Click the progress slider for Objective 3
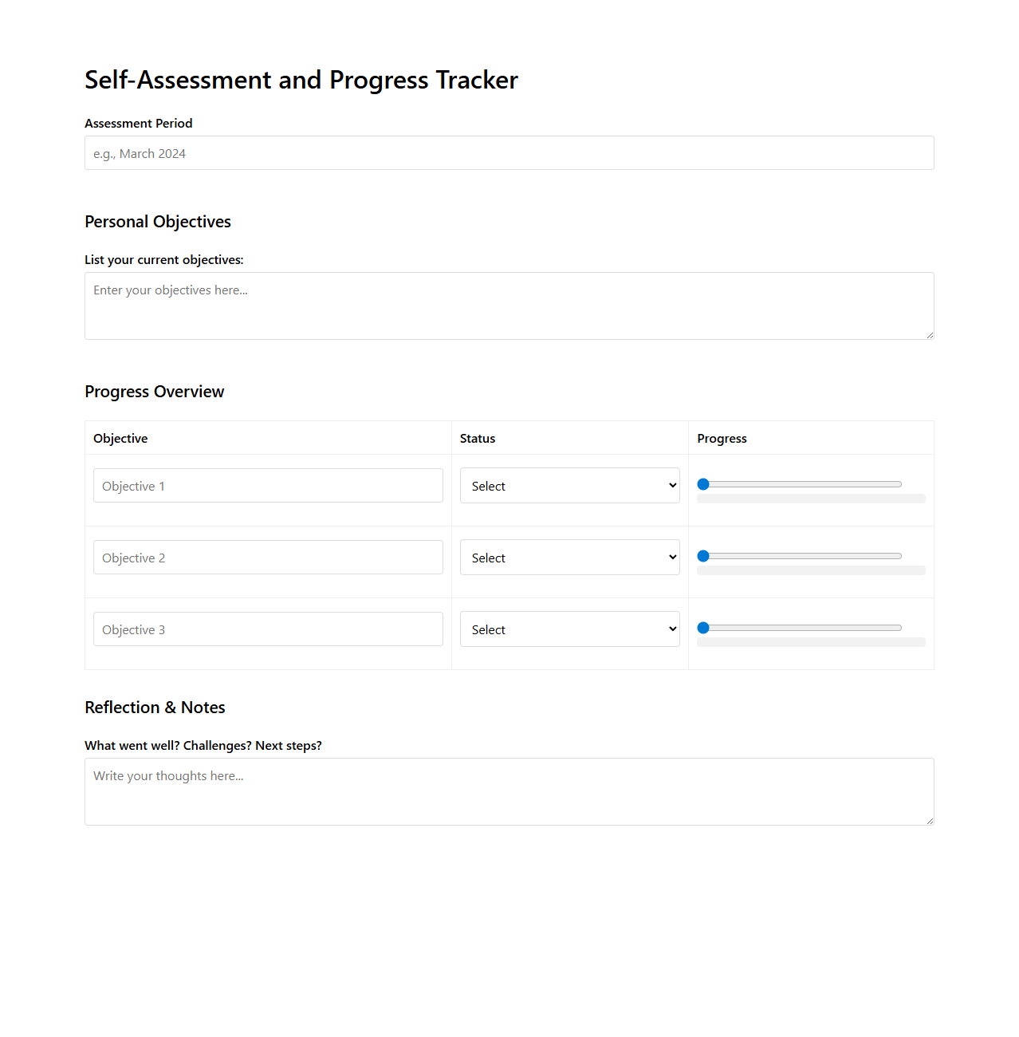This screenshot has height=1037, width=1019. (x=798, y=627)
